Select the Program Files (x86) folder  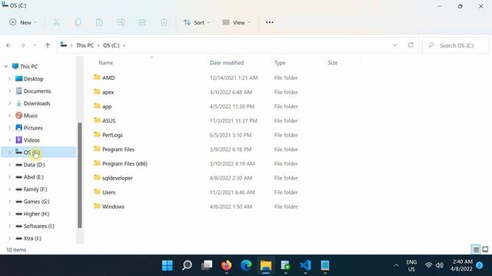pos(125,163)
